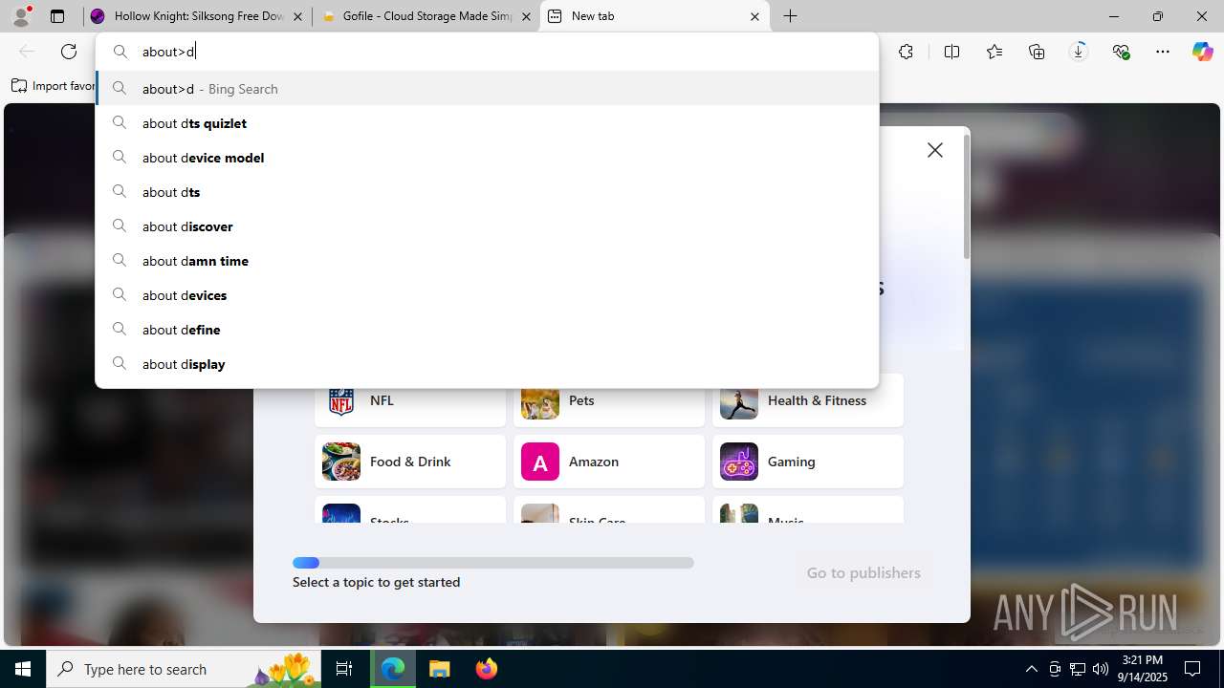The height and width of the screenshot is (688, 1224).
Task: Open Copilot icon in toolbar
Action: click(x=1203, y=52)
